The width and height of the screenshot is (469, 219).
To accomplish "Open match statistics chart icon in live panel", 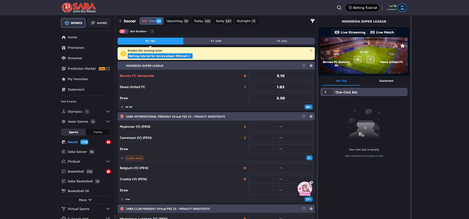I will pyautogui.click(x=395, y=46).
